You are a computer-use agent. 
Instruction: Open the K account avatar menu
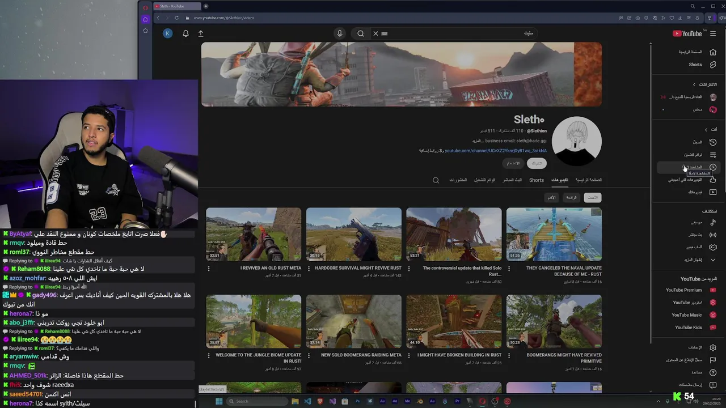point(167,33)
